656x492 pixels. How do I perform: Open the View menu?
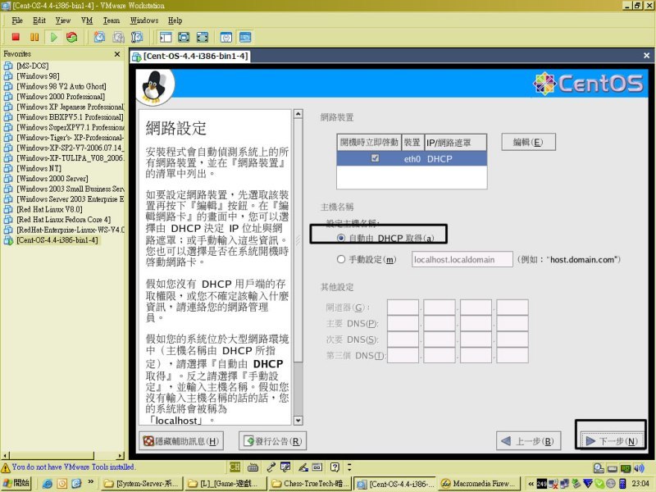(x=63, y=20)
